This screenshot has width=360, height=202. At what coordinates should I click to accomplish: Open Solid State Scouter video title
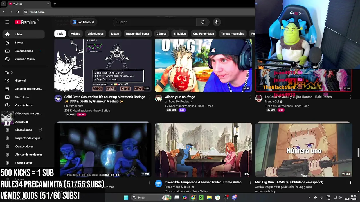pos(105,99)
